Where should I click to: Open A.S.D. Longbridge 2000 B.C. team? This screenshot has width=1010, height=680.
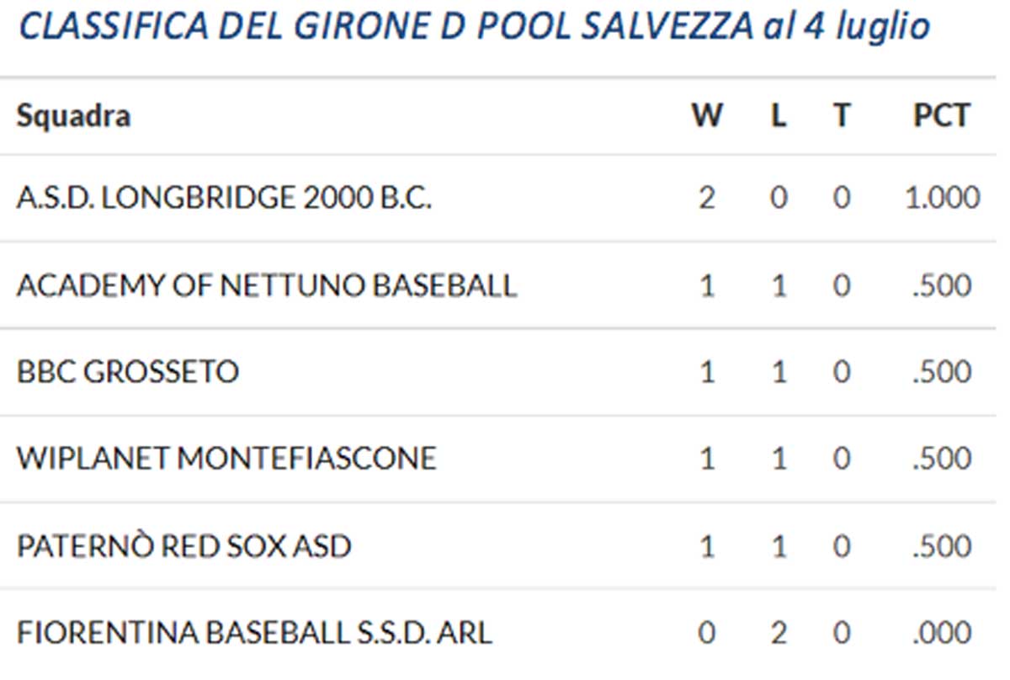pyautogui.click(x=224, y=199)
